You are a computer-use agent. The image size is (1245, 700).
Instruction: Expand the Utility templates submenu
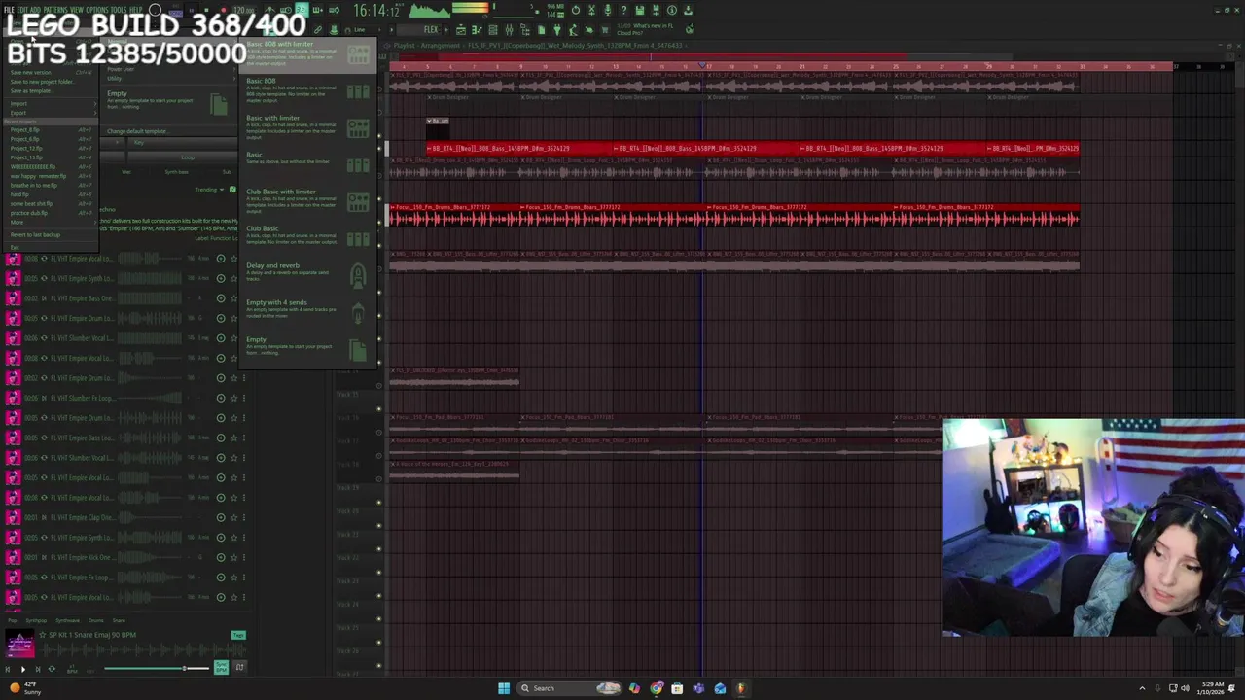pos(169,79)
